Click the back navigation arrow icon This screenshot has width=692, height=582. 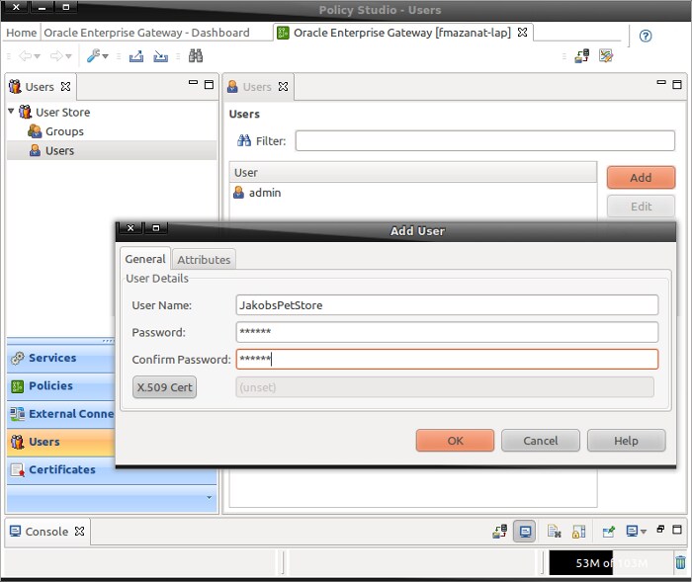[x=25, y=56]
